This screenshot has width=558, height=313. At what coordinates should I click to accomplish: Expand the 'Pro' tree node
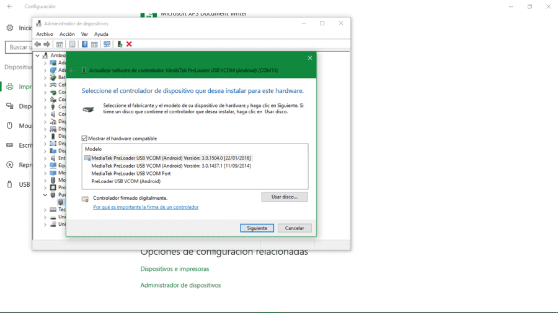tap(45, 187)
